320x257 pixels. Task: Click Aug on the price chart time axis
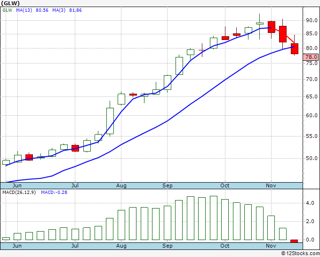pyautogui.click(x=121, y=185)
